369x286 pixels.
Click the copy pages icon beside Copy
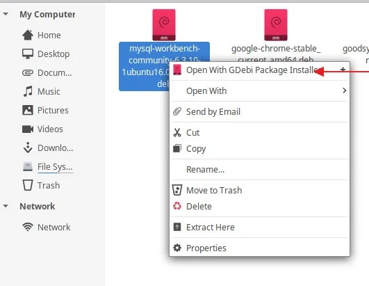pyautogui.click(x=177, y=148)
